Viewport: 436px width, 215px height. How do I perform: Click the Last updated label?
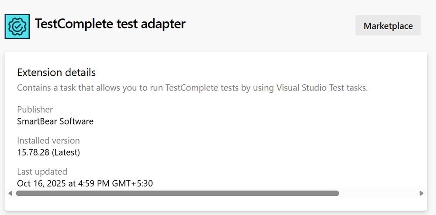click(x=42, y=172)
